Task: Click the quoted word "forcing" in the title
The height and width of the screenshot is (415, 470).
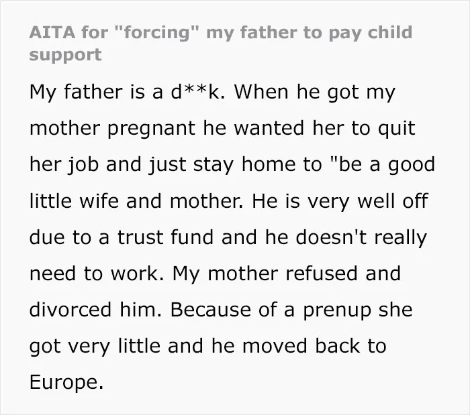Action: tap(157, 32)
